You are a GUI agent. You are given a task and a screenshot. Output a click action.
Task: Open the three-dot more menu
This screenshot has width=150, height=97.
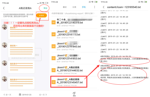click(x=95, y=7)
